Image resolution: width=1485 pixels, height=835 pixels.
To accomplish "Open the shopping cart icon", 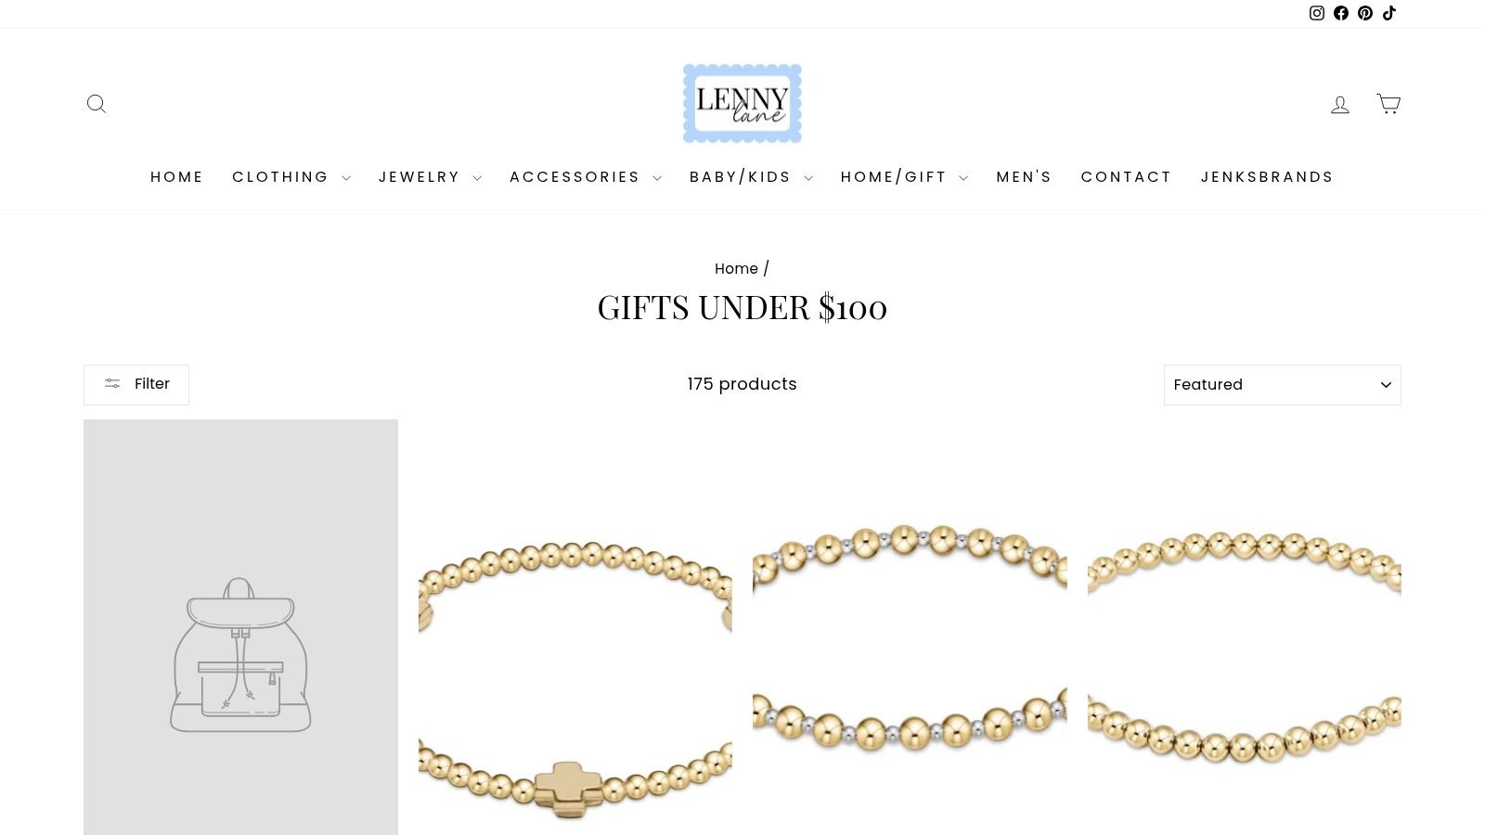I will (x=1388, y=103).
